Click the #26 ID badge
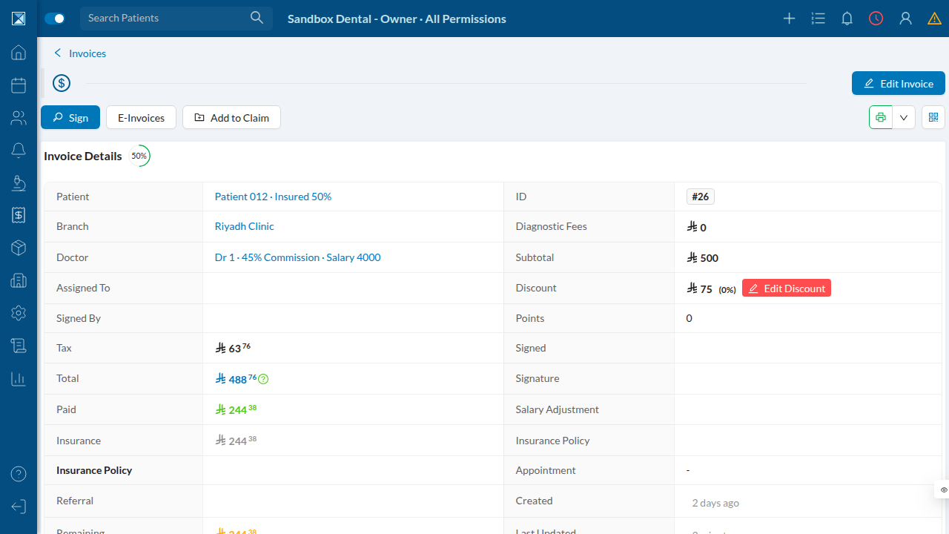Viewport: 949px width, 534px height. (701, 197)
